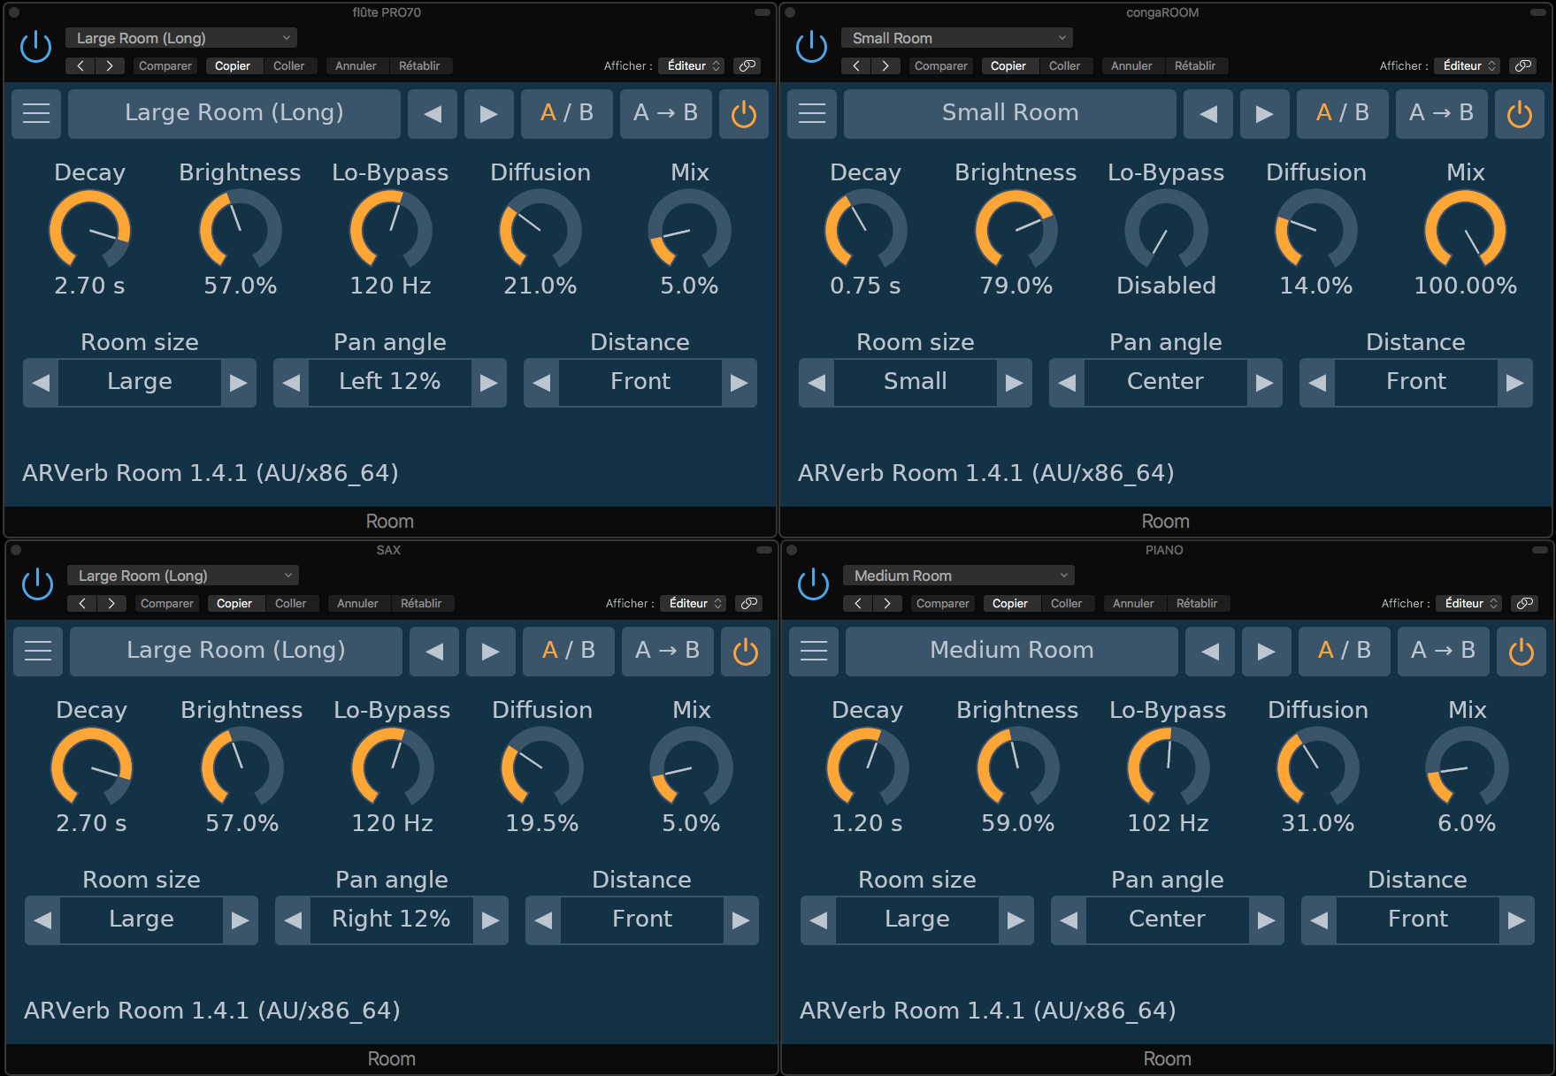Click header previous-setting chevron in flûte PRO70 window
Screen dimensions: 1556x1076
(x=80, y=65)
